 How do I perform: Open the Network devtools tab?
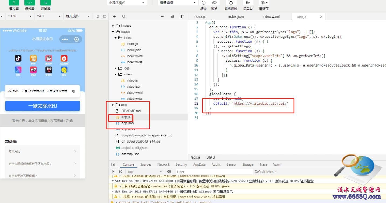click(x=163, y=164)
